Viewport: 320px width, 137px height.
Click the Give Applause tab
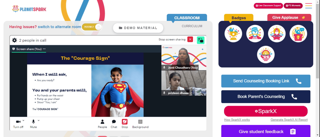pyautogui.click(x=289, y=18)
